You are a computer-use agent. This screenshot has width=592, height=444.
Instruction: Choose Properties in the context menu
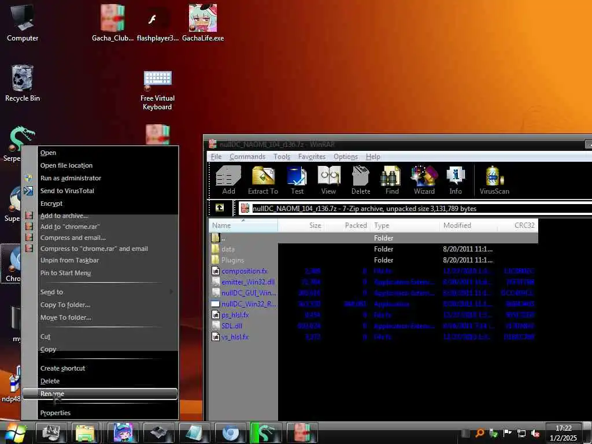point(99,413)
